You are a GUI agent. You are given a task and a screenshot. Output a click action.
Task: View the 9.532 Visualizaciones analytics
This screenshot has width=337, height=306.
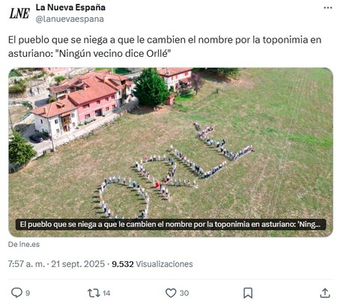152,264
